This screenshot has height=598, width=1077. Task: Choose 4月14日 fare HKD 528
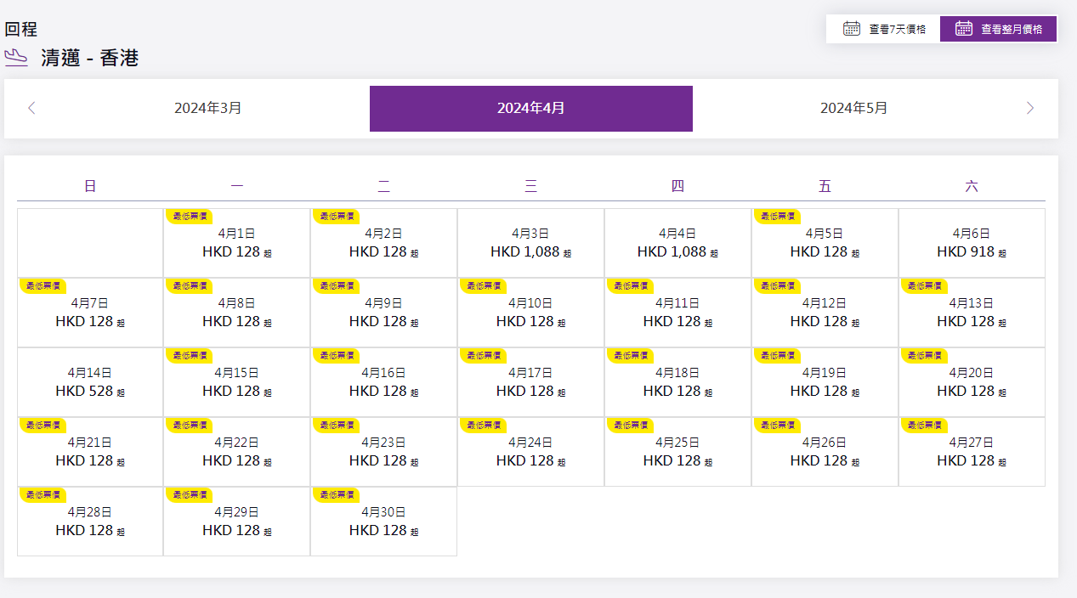tap(90, 382)
